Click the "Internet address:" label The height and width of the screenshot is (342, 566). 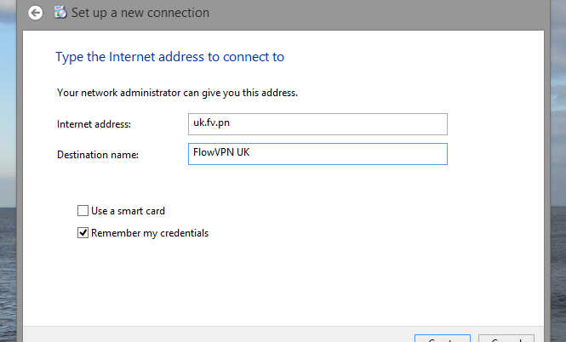coord(94,124)
